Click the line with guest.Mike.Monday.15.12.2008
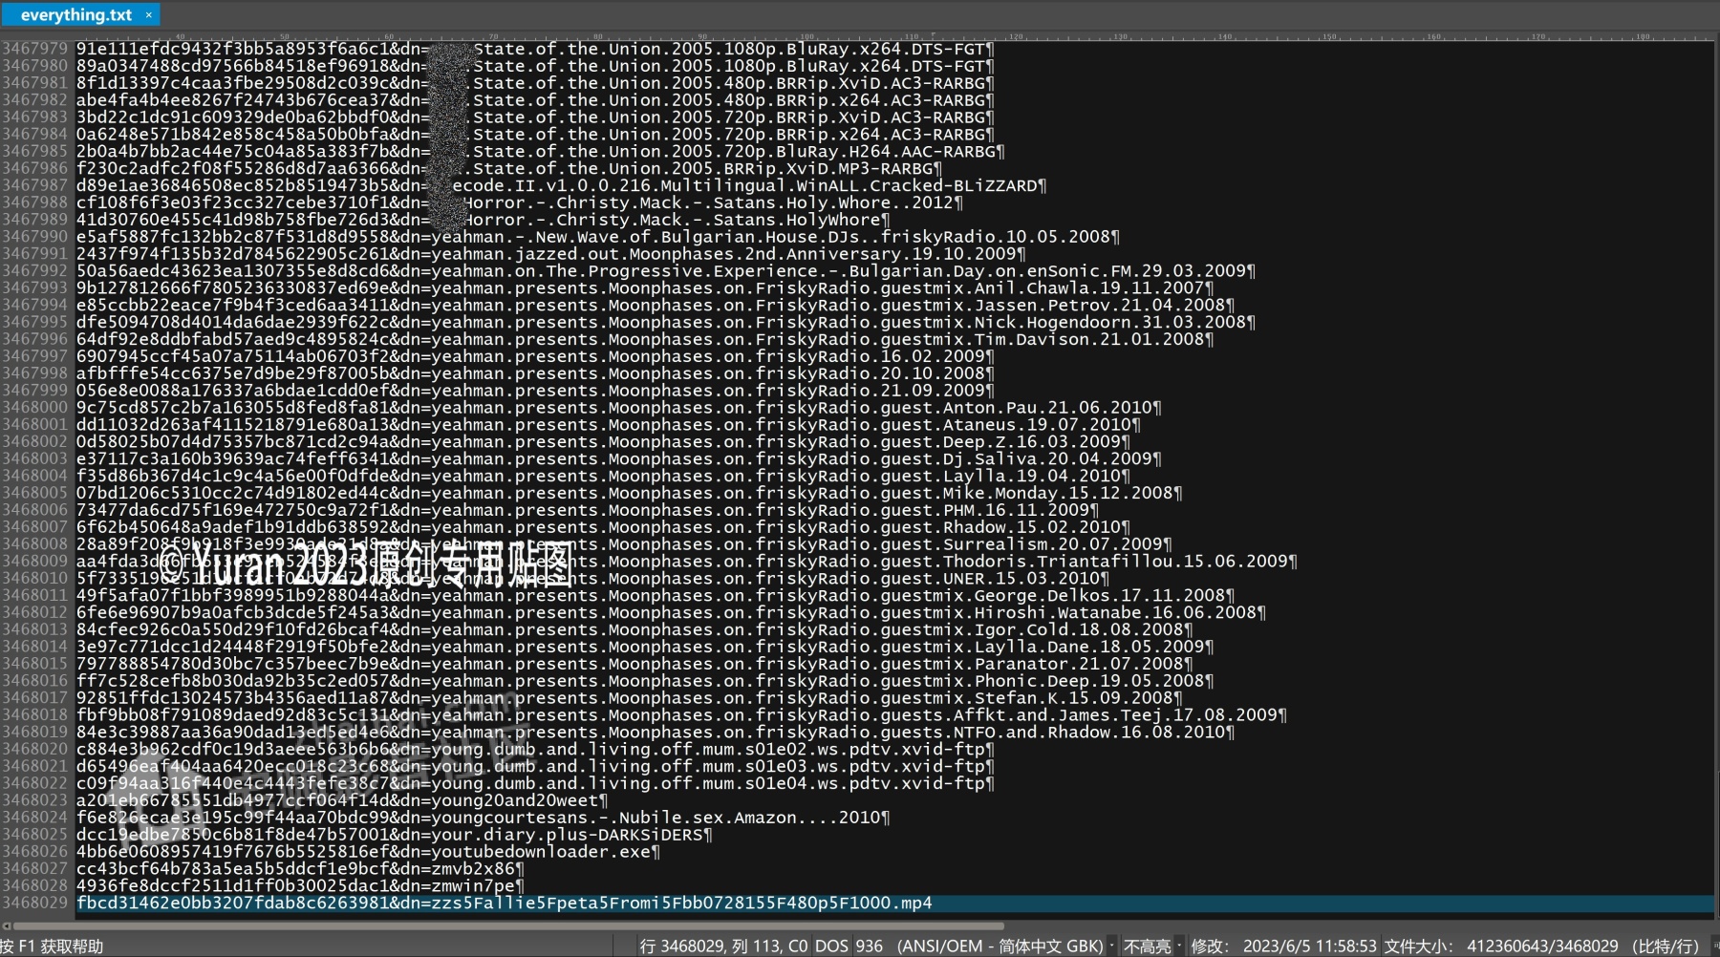This screenshot has width=1720, height=957. click(x=630, y=493)
